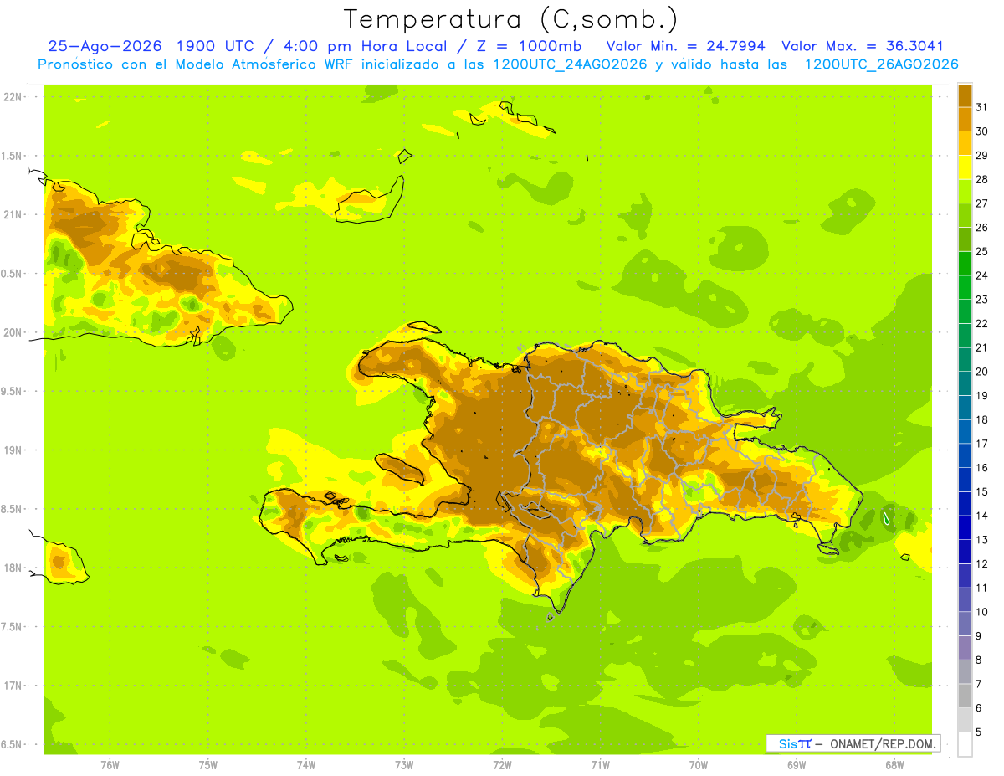Click the "10" colorbar label
This screenshot has height=776, width=1004.
click(982, 612)
